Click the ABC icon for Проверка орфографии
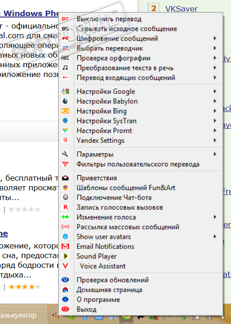 [65, 58]
